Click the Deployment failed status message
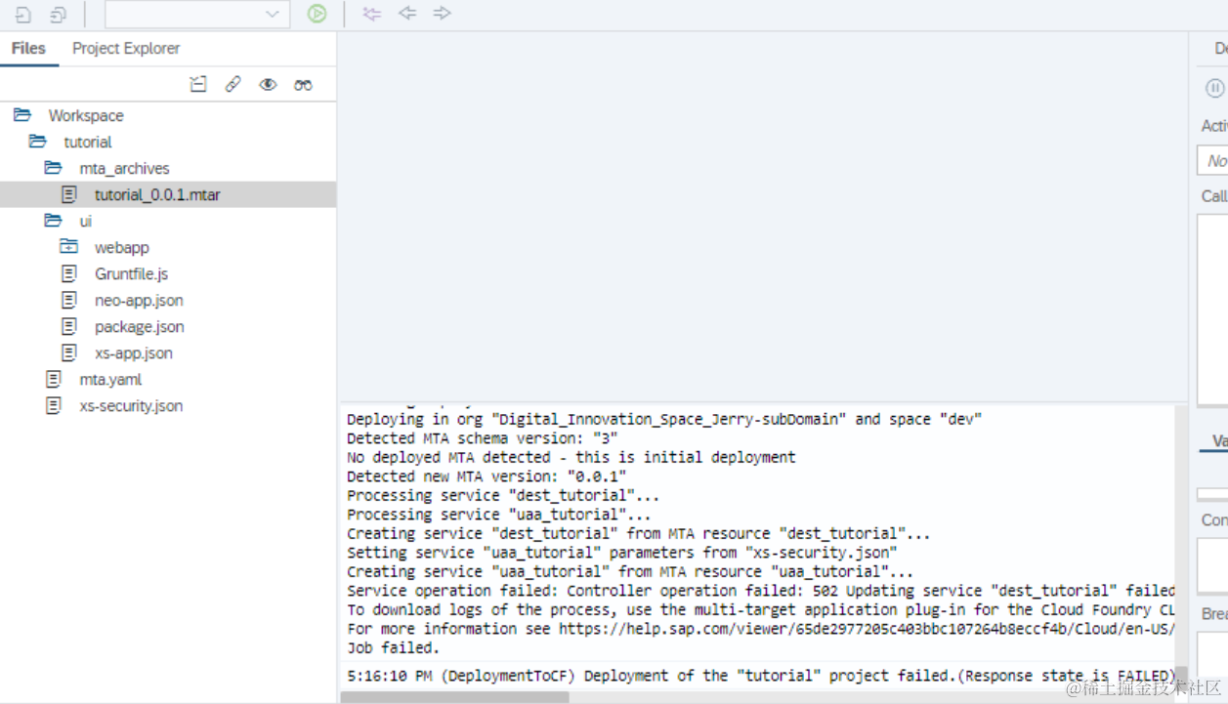The width and height of the screenshot is (1228, 704). pyautogui.click(x=761, y=676)
